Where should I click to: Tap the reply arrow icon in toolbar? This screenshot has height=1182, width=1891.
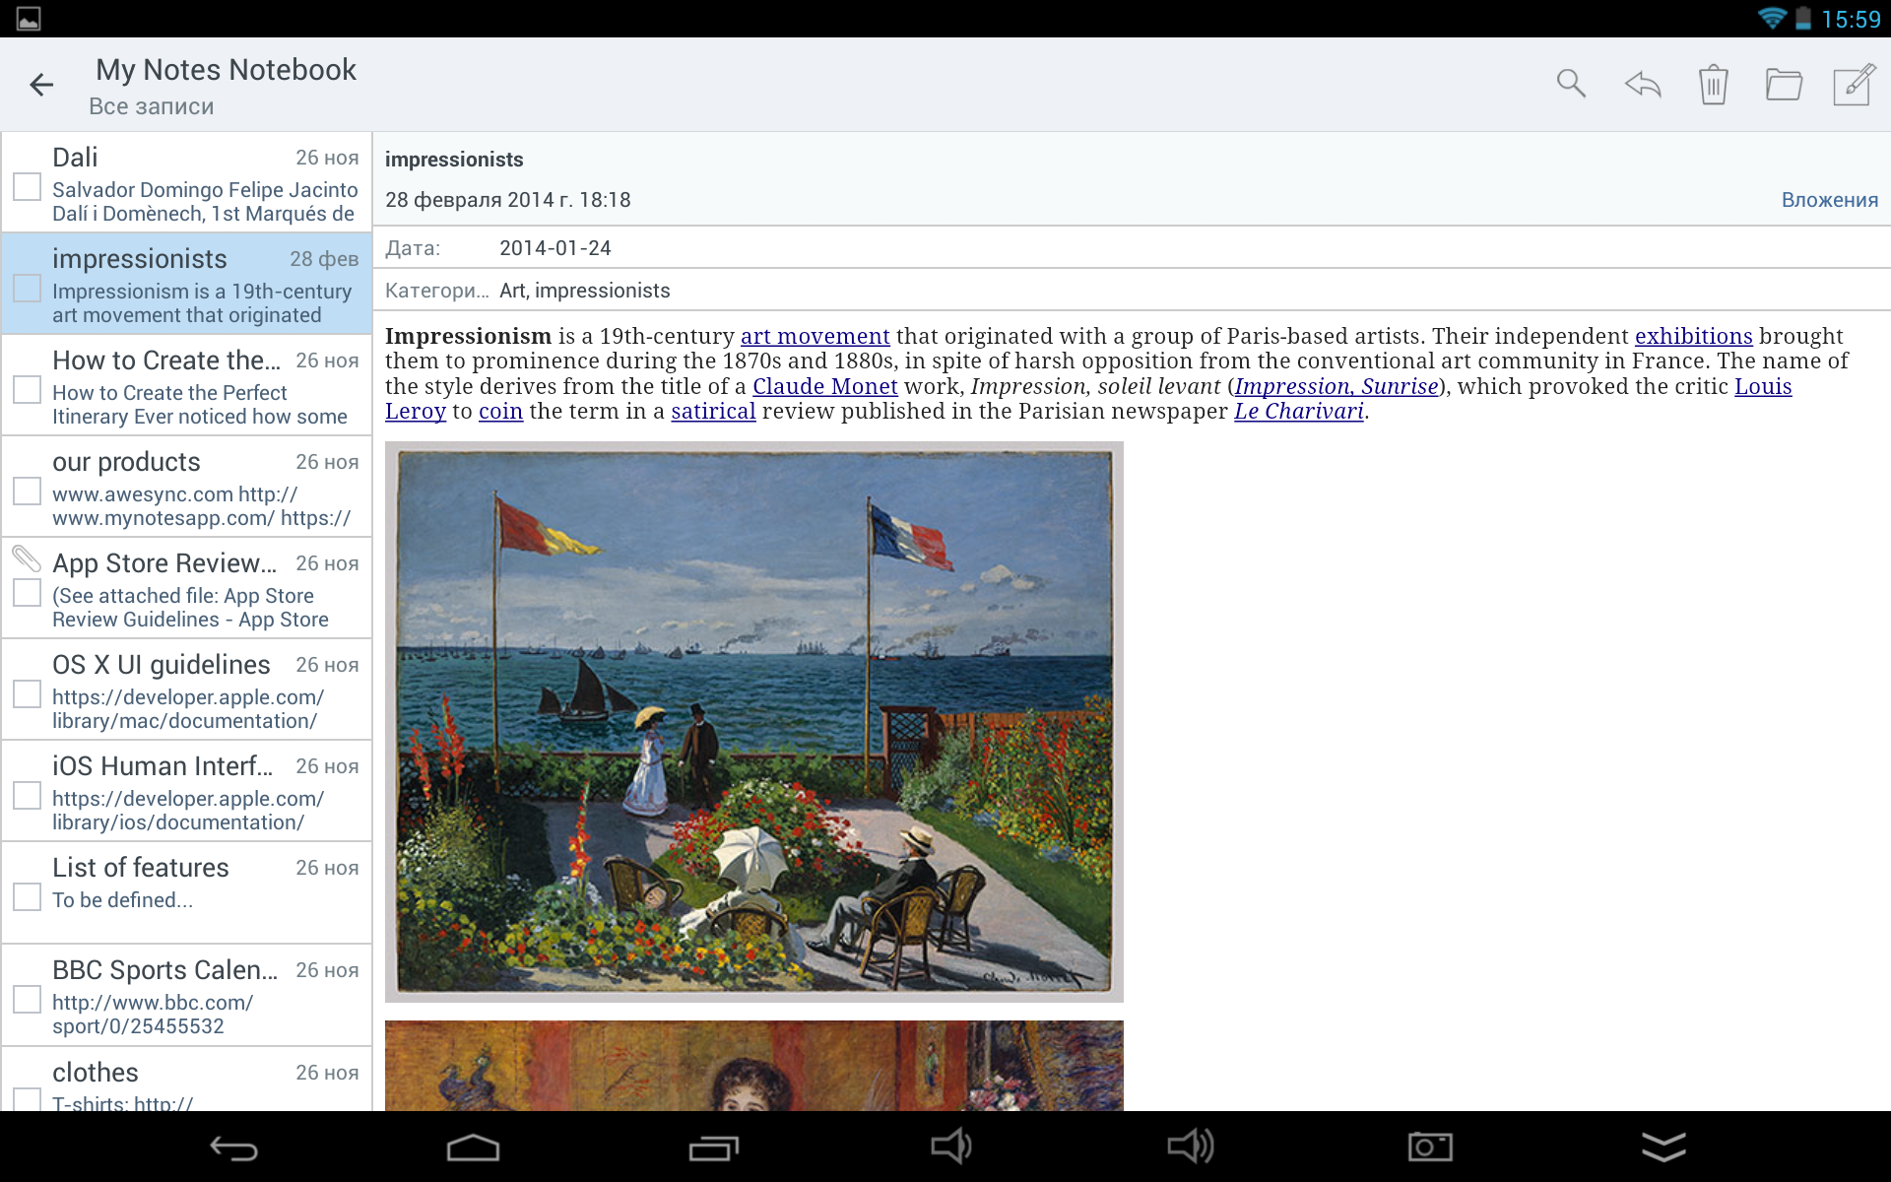[x=1643, y=85]
